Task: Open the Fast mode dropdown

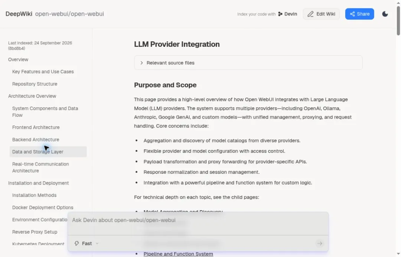Action: coord(87,244)
